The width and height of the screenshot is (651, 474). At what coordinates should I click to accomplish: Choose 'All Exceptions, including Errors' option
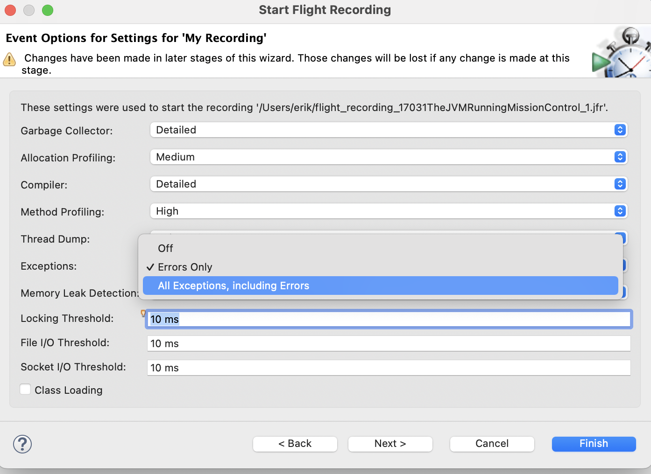(x=234, y=286)
